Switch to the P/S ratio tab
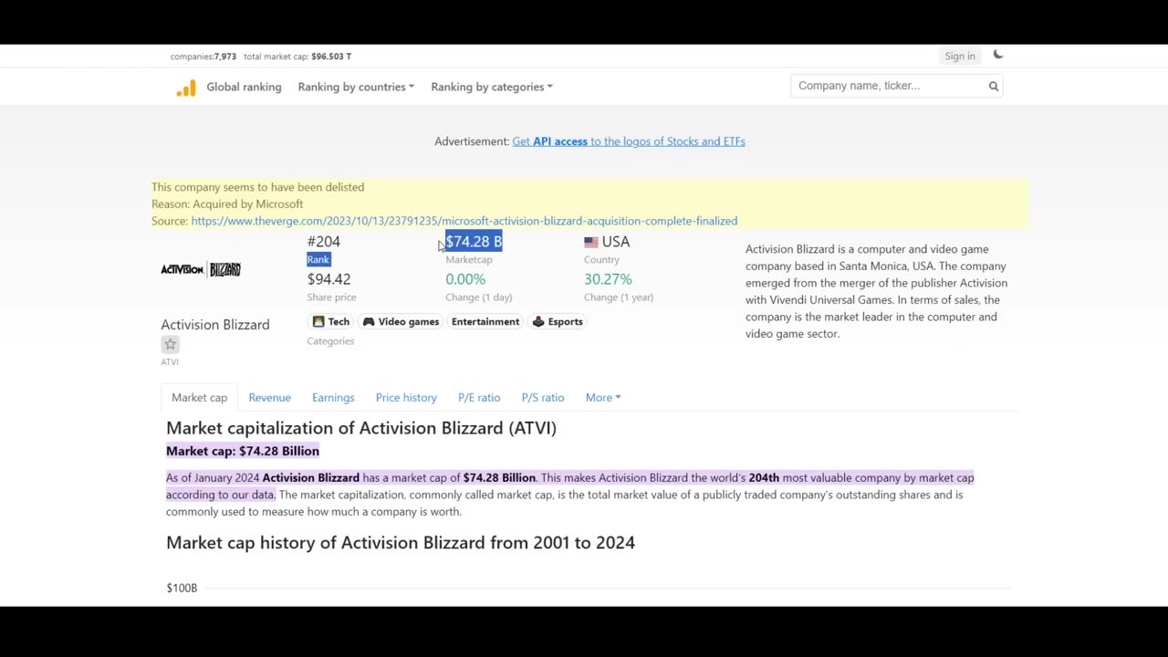The height and width of the screenshot is (657, 1168). click(543, 397)
